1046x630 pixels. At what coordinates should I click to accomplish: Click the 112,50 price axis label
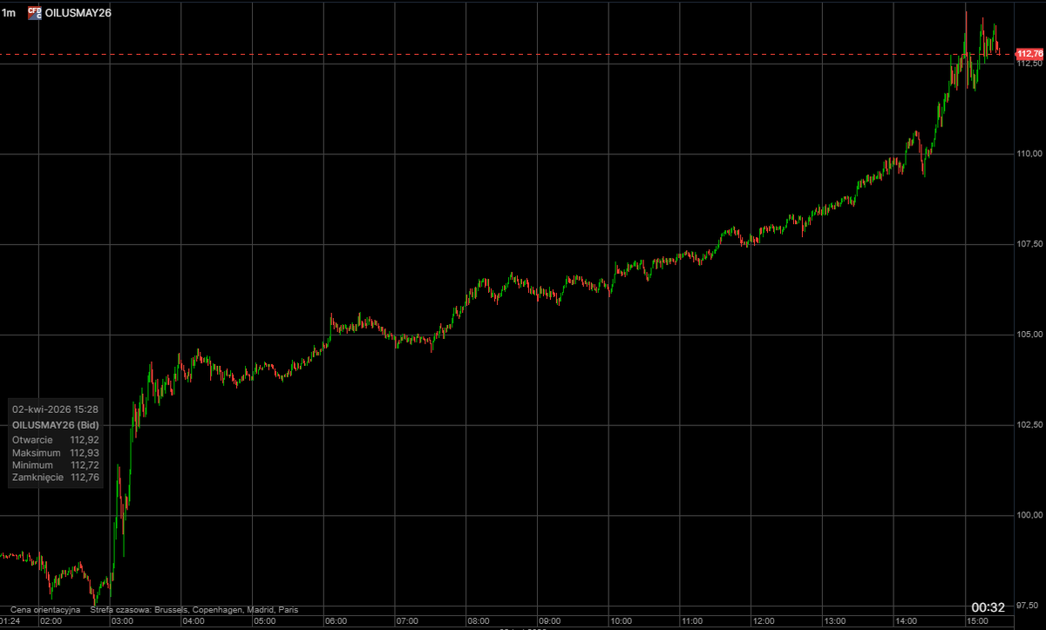[x=1030, y=64]
